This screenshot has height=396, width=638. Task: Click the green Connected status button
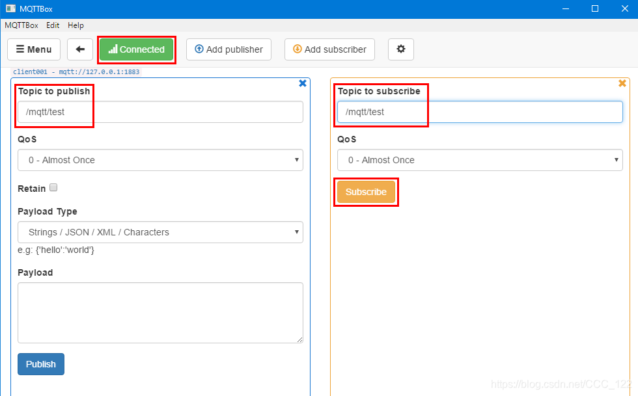[x=136, y=49]
